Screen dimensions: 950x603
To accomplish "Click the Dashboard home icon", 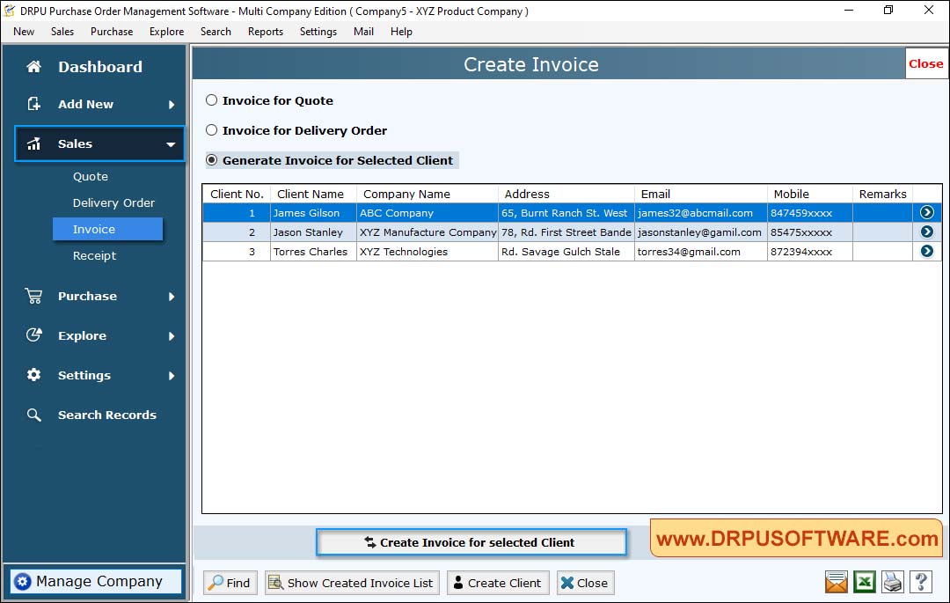I will click(x=34, y=67).
